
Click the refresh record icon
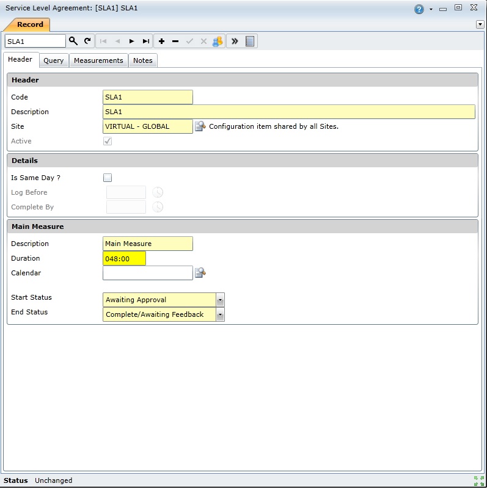coord(87,41)
